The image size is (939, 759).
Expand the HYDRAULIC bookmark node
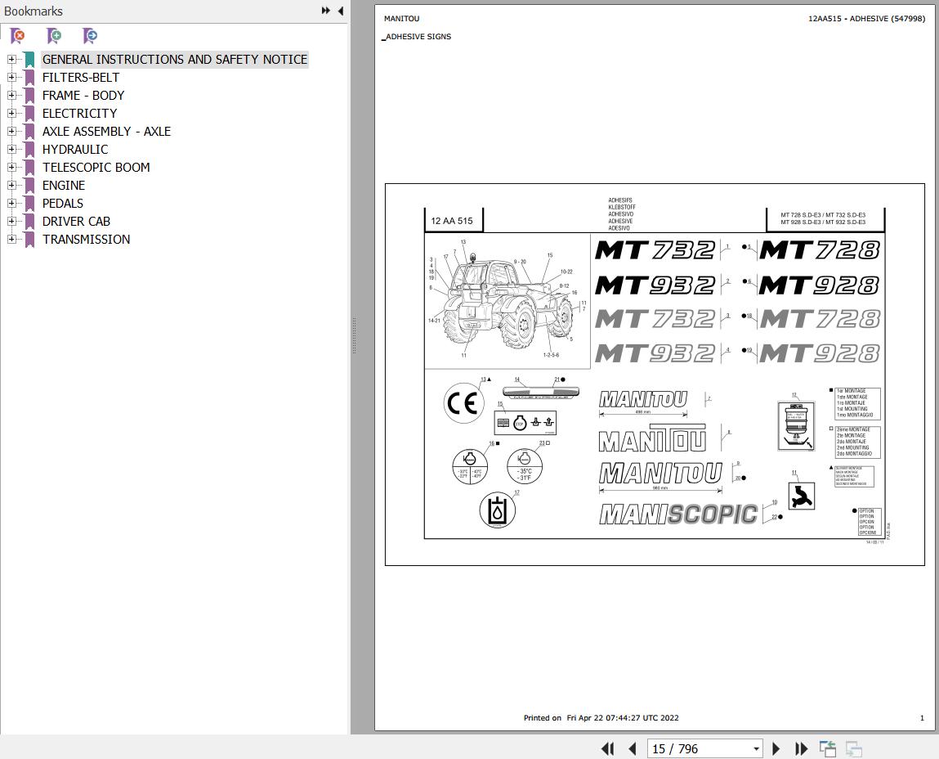pyautogui.click(x=11, y=150)
